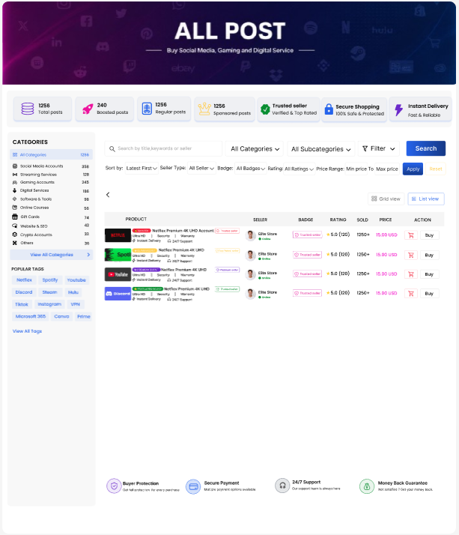The width and height of the screenshot is (459, 535).
Task: Select the Microsoft 365 tag
Action: pyautogui.click(x=31, y=316)
